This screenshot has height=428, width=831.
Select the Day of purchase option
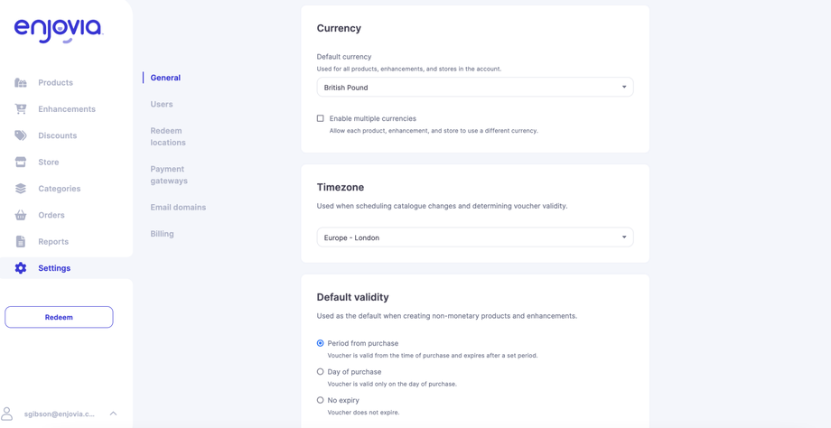coord(321,372)
